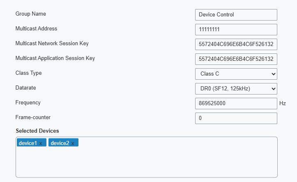Screen dimensions: 297x182
Task: Remove device1 using its x icon
Action: 41,143
